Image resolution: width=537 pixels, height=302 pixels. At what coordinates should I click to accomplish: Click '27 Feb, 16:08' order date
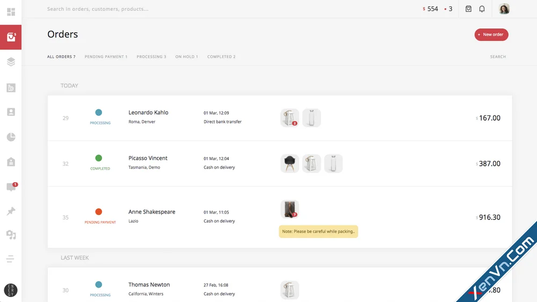click(216, 285)
